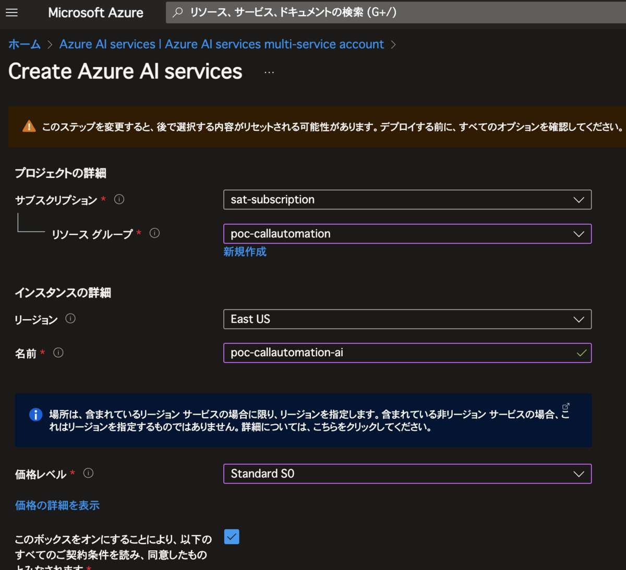Show info tooltip for リージョン
The width and height of the screenshot is (626, 570).
(70, 319)
